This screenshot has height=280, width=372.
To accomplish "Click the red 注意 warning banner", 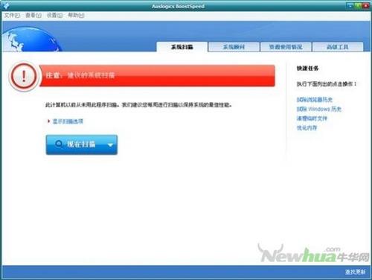I will tap(157, 75).
